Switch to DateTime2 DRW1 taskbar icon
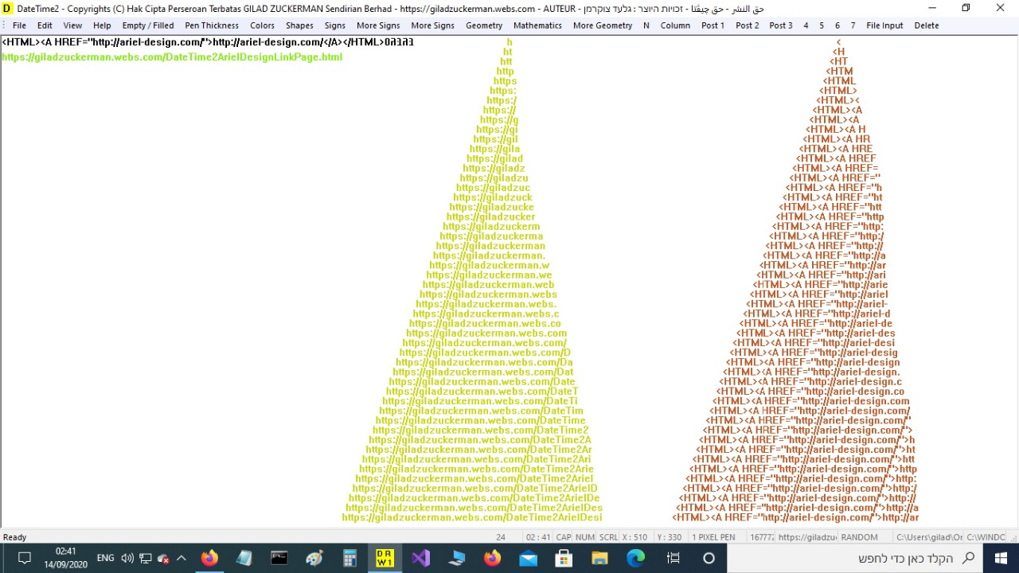Screen dimensions: 1019x573 point(385,558)
